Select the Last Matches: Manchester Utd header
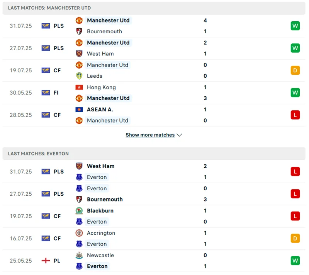This screenshot has width=309, height=275. tap(49, 8)
